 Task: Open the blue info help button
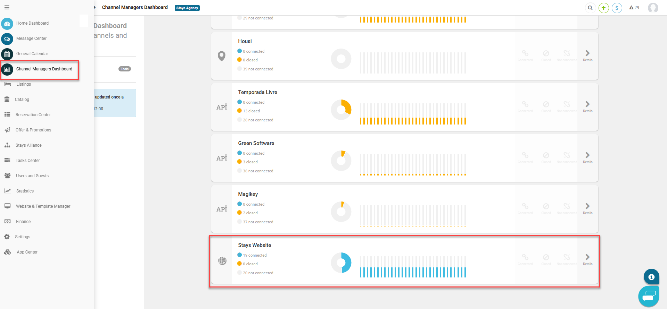click(x=651, y=277)
